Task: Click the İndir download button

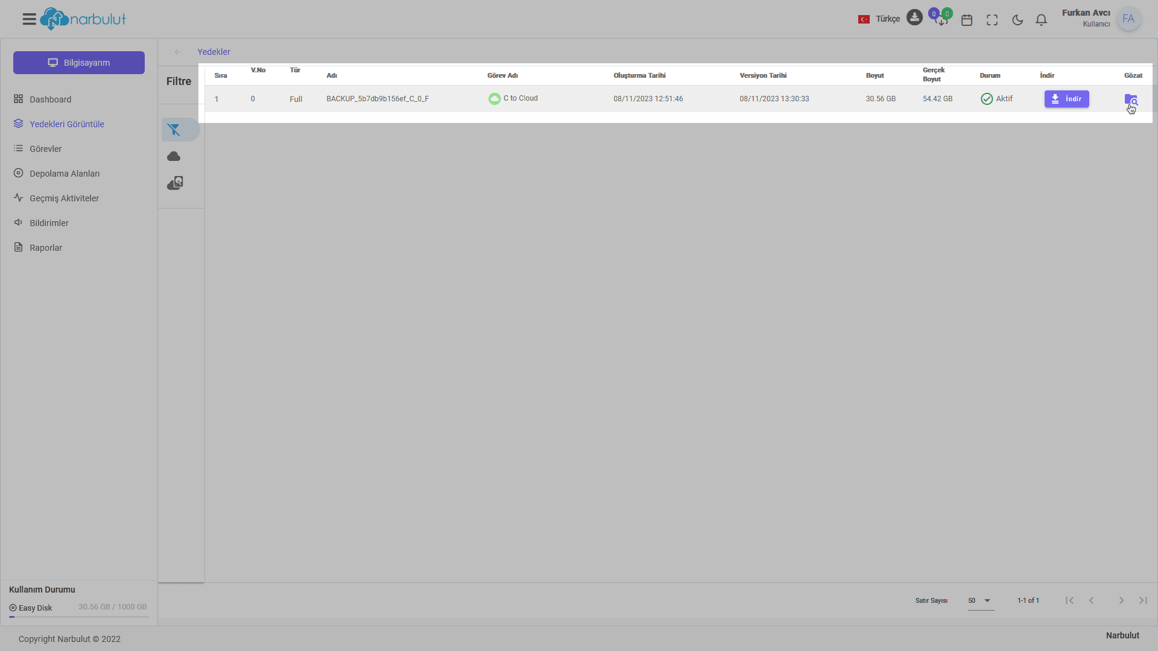Action: point(1066,99)
